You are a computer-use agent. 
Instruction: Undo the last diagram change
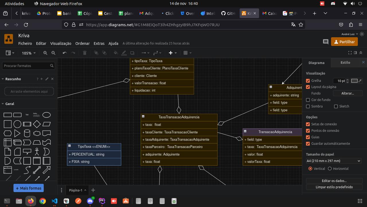coord(65,53)
